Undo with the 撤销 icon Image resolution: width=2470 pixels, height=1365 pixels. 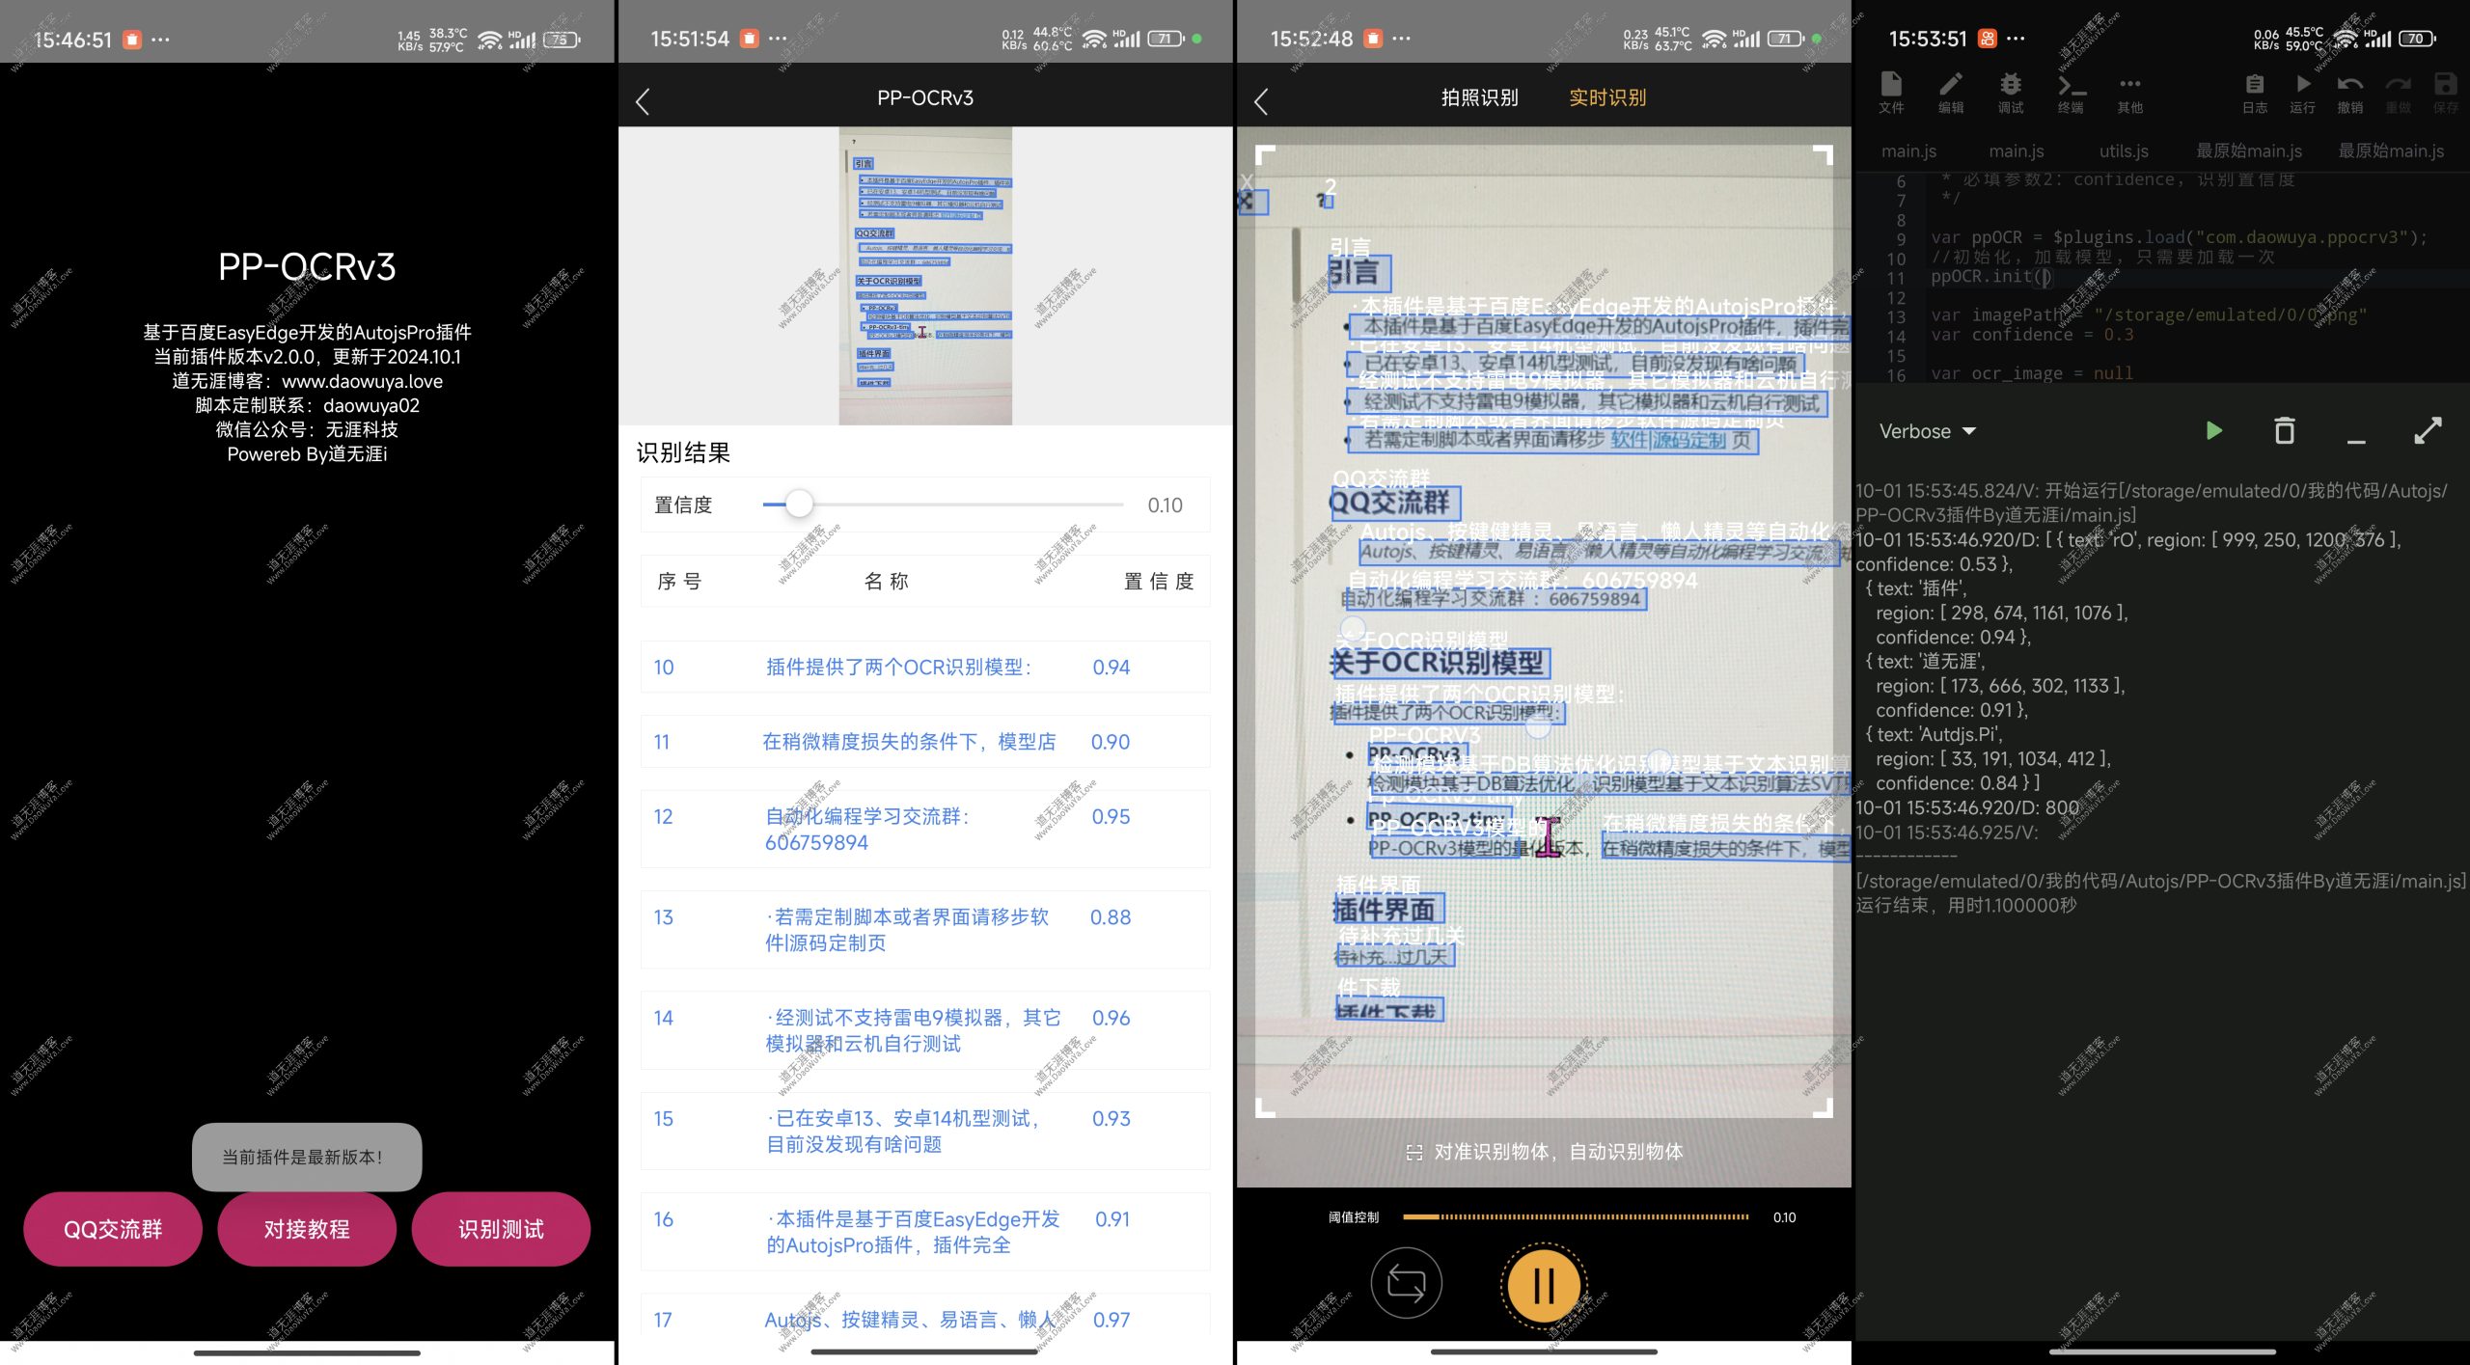point(2350,93)
